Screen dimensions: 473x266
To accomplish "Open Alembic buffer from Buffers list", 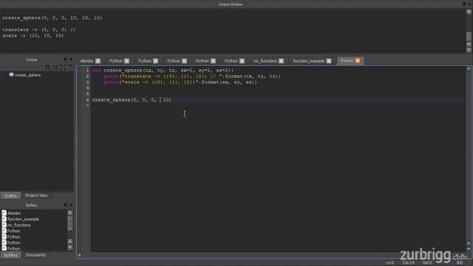I will coord(14,214).
